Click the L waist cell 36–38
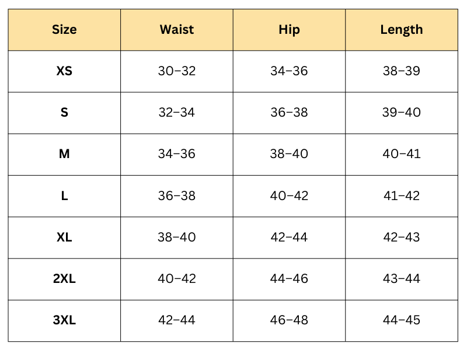Image resolution: width=467 pixels, height=350 pixels. (176, 196)
